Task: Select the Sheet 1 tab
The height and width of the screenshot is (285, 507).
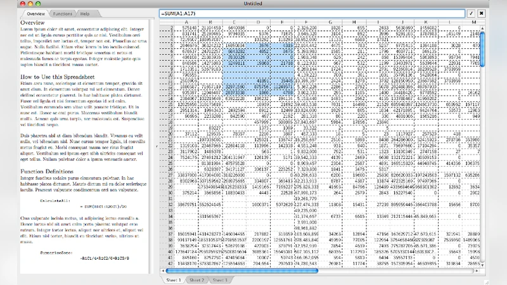Action: 173,279
